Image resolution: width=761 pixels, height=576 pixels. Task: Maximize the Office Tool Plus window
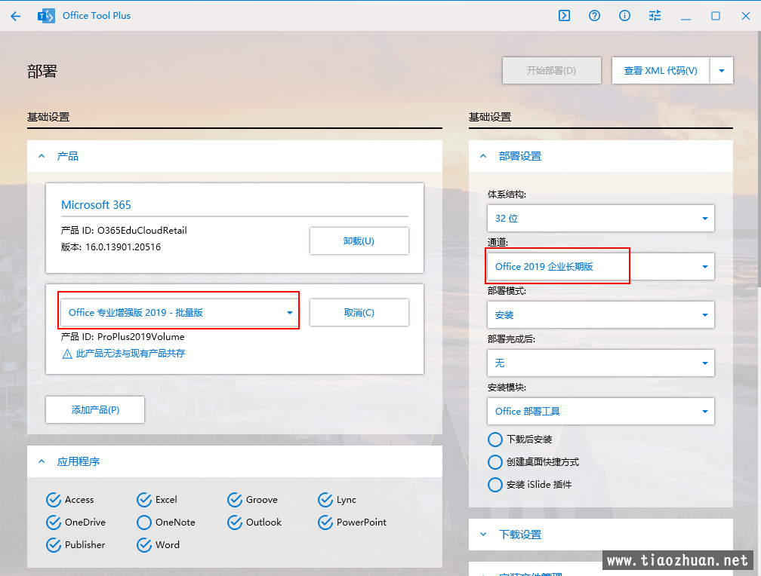(716, 16)
